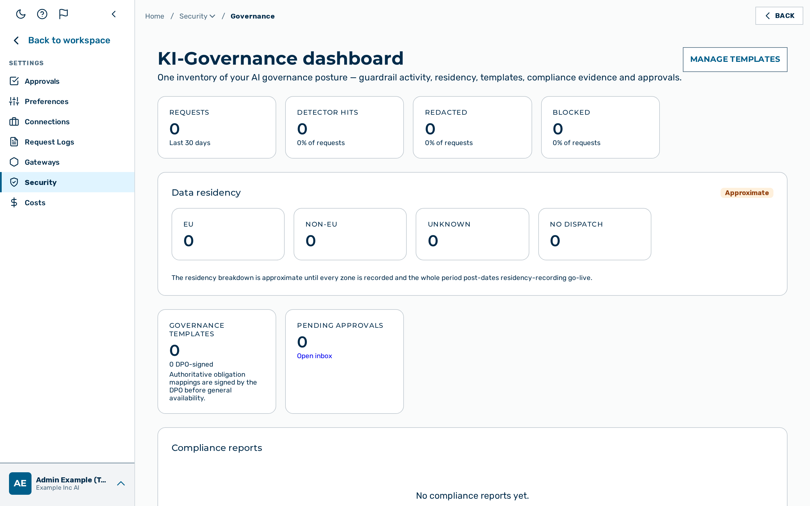
Task: Click Back to workspace link
Action: click(69, 40)
